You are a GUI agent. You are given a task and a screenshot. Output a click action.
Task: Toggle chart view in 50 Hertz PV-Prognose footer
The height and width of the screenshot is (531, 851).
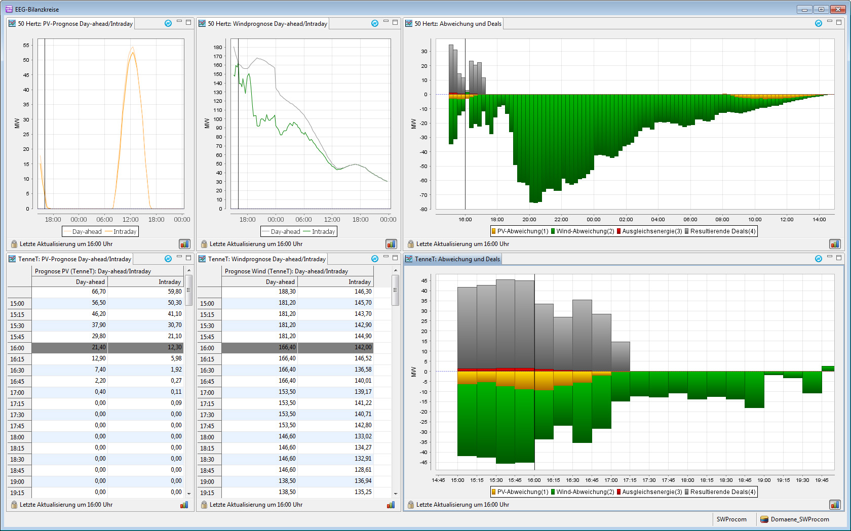184,244
